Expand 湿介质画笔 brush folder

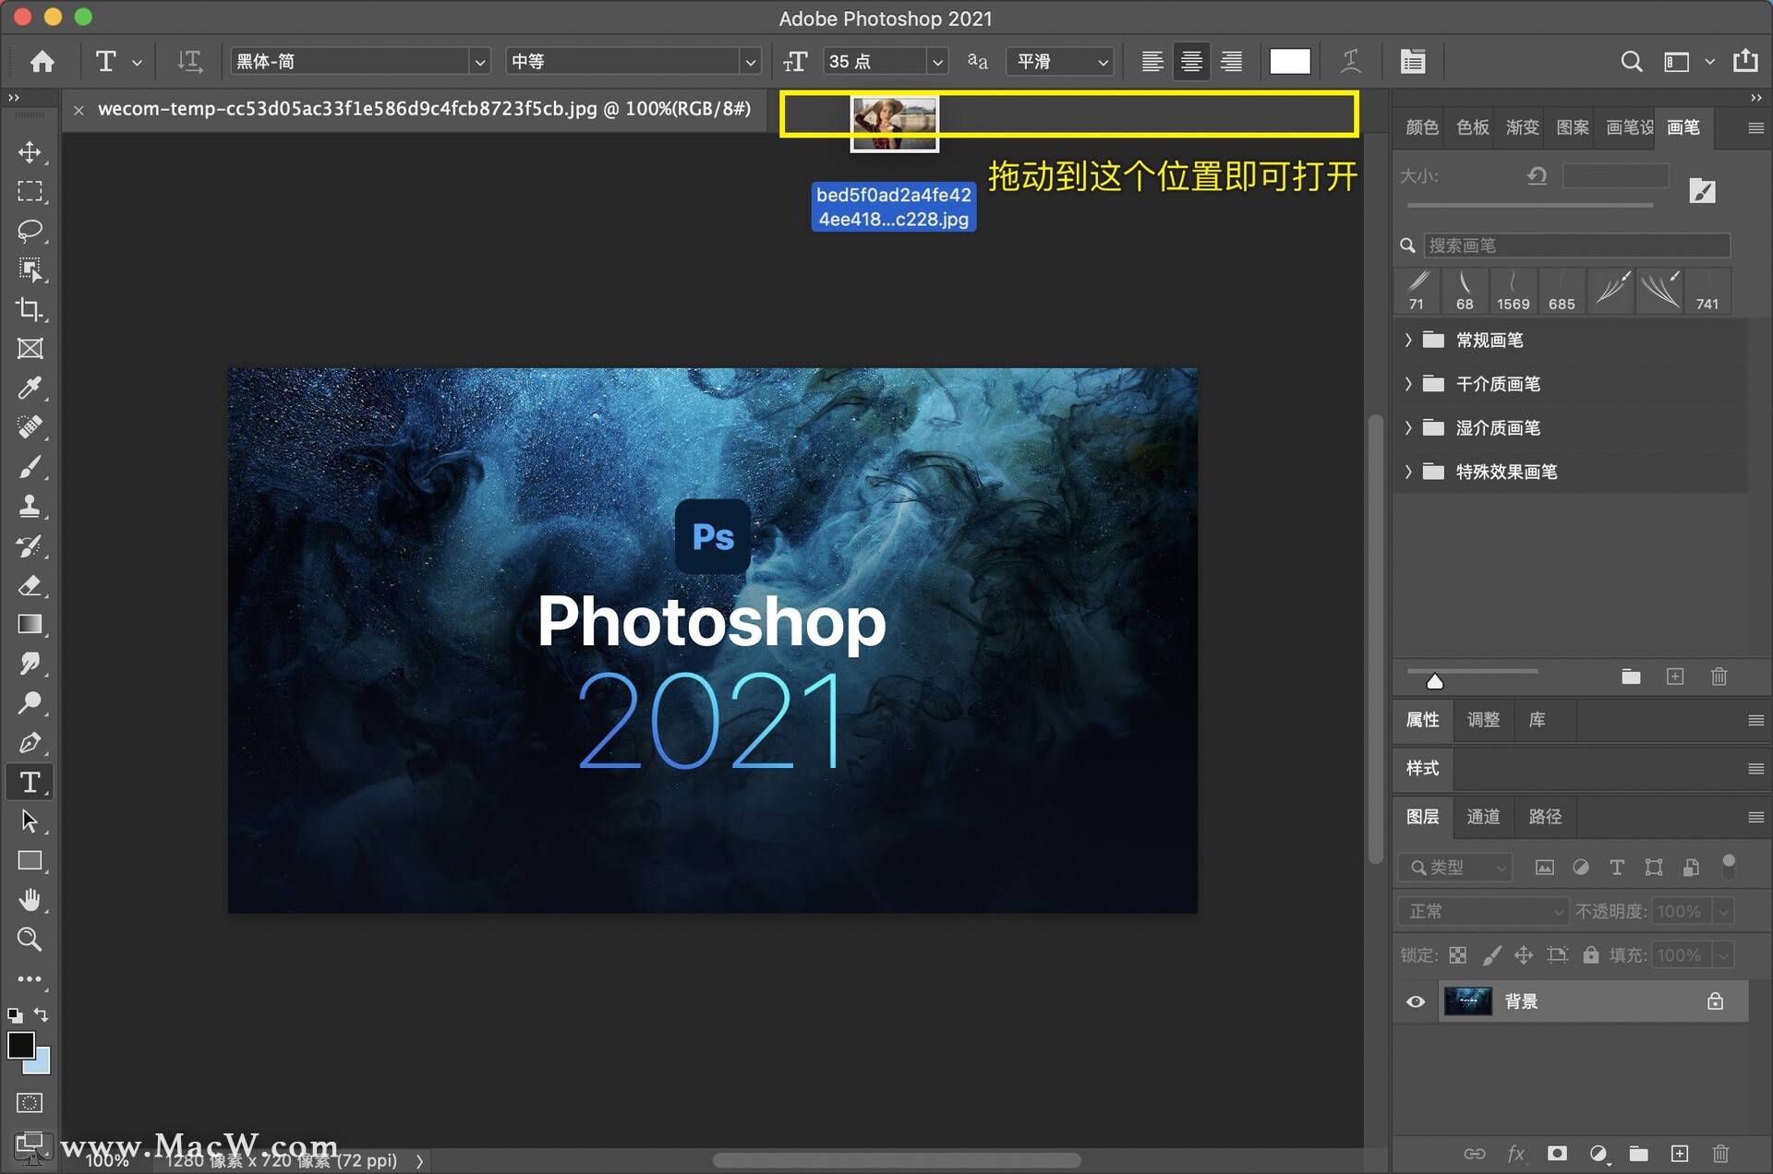click(x=1408, y=428)
